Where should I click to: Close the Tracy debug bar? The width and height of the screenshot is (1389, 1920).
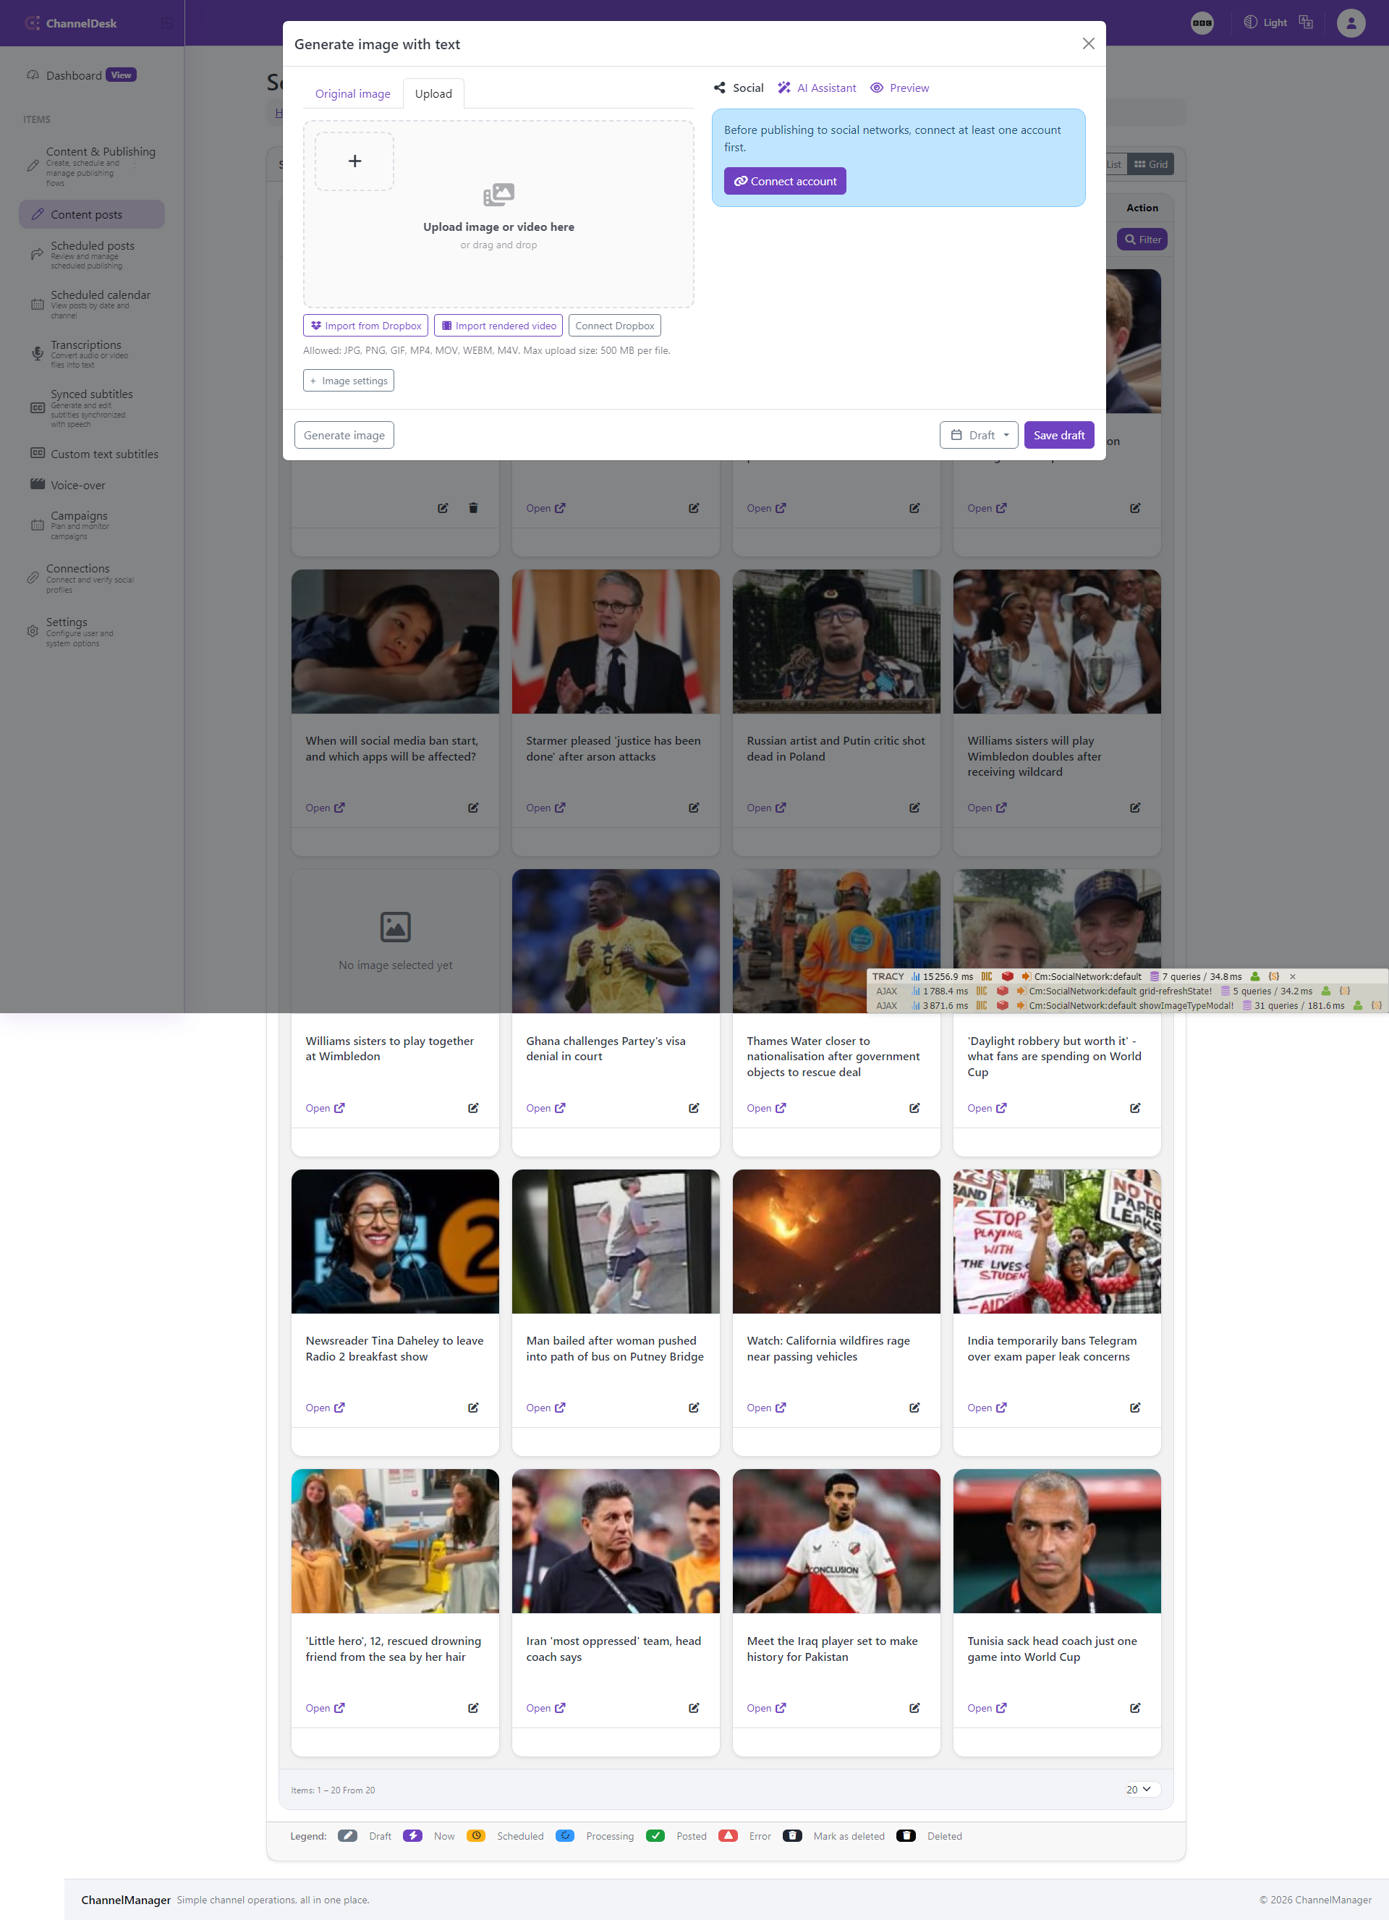click(1293, 976)
